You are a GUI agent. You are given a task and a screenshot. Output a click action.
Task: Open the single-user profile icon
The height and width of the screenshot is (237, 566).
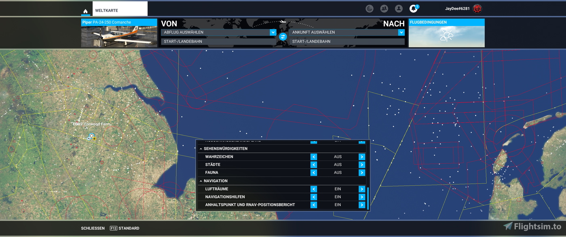(x=399, y=8)
